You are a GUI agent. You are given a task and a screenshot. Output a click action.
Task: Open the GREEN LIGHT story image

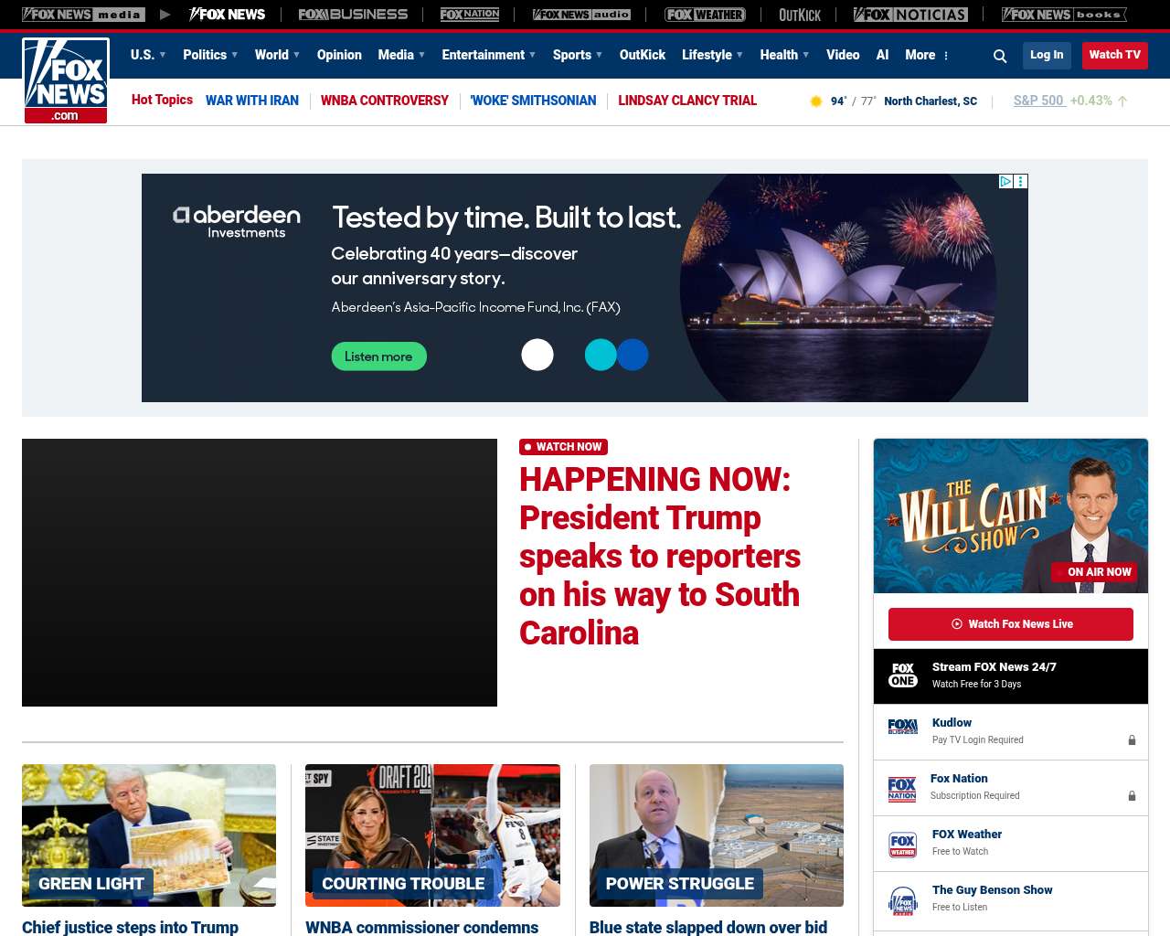click(x=149, y=835)
